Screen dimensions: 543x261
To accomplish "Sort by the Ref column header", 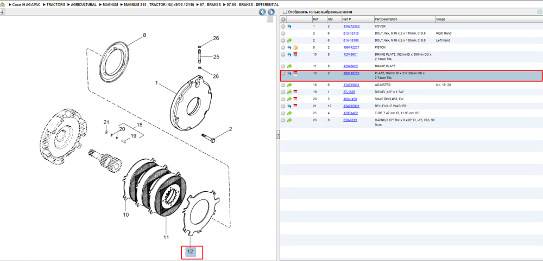I will click(x=319, y=19).
